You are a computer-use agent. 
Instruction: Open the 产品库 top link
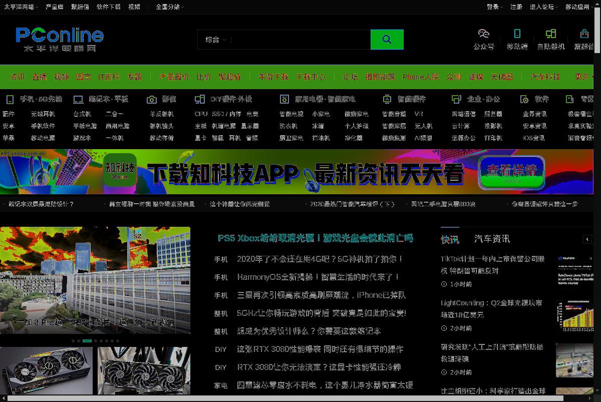[x=54, y=7]
